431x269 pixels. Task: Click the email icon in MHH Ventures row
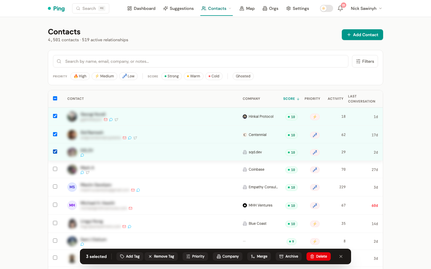tap(130, 208)
